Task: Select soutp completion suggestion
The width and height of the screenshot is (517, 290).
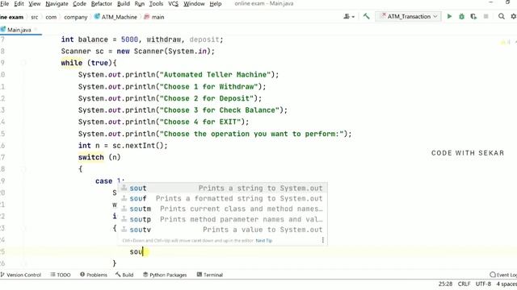Action: coord(223,219)
